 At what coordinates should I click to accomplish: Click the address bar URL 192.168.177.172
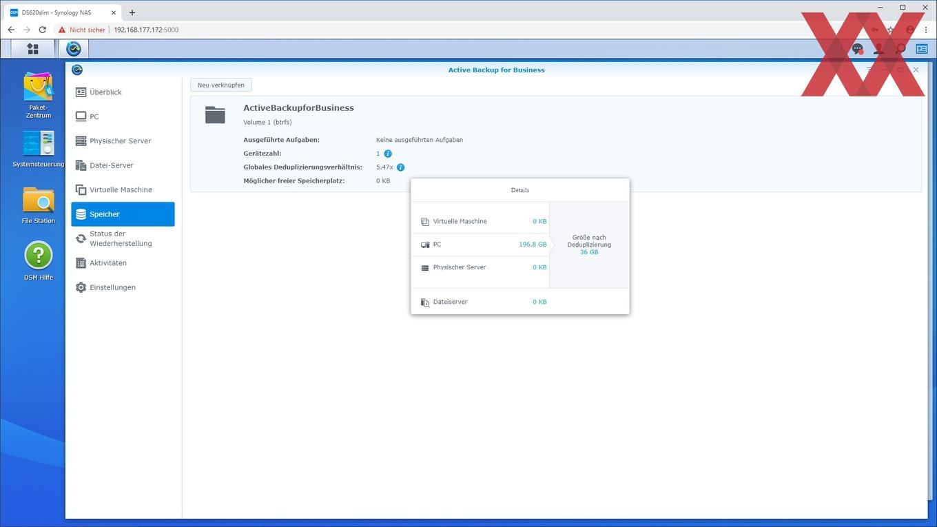click(146, 30)
